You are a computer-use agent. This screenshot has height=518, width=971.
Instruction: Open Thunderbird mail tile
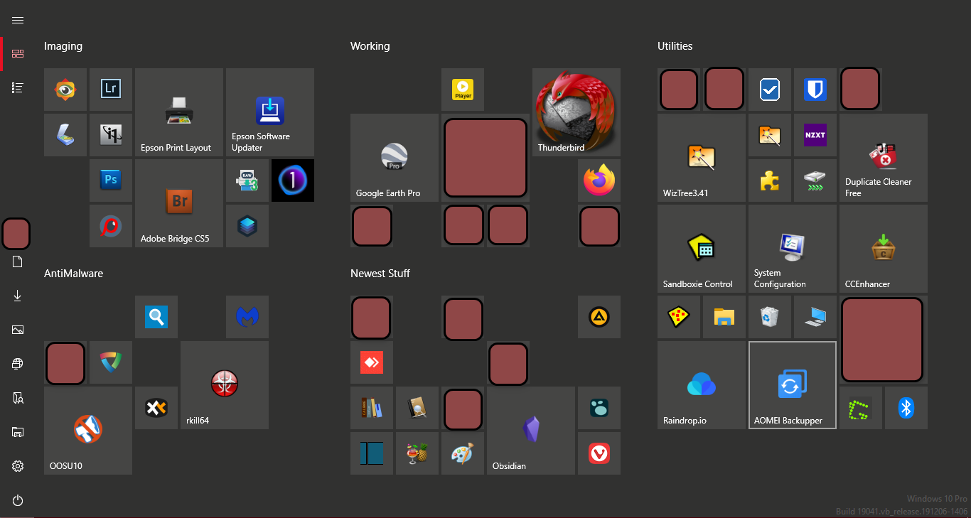tap(576, 112)
